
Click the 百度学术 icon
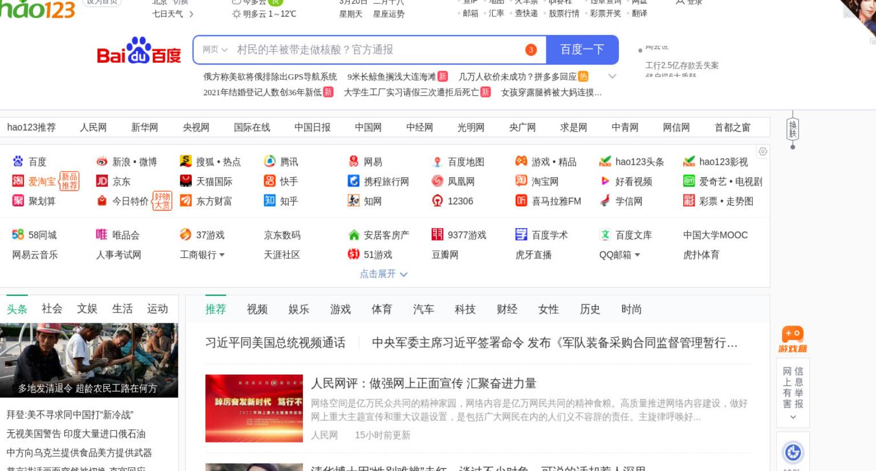tap(521, 234)
